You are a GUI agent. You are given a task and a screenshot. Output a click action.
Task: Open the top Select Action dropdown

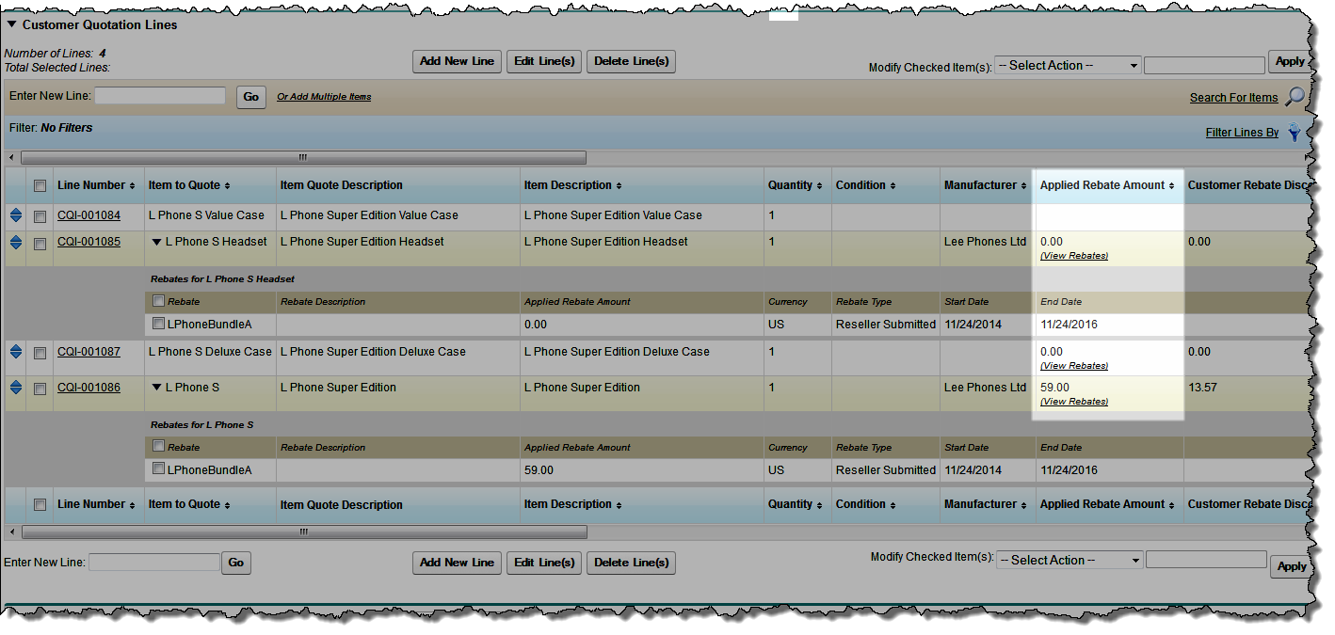coord(1068,66)
